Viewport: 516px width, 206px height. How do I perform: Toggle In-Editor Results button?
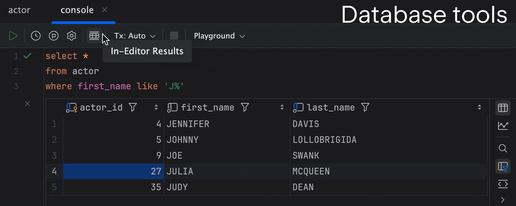(x=94, y=36)
